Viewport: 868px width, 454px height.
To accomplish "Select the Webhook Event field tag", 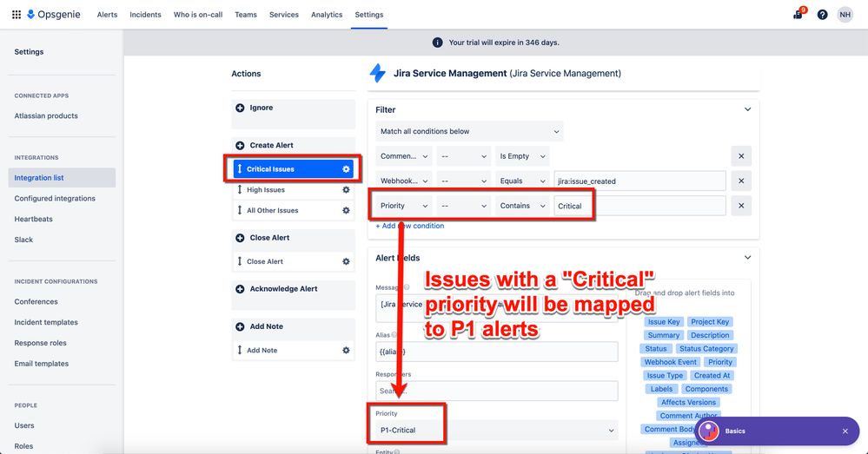I will point(671,362).
